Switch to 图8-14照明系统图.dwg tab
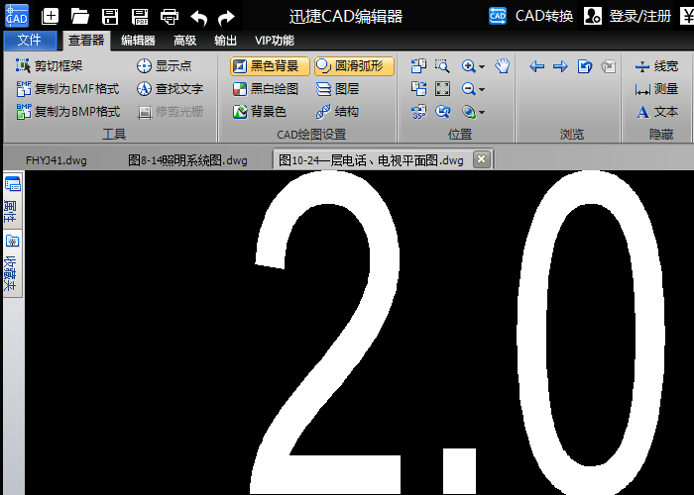694x495 pixels. pos(187,160)
